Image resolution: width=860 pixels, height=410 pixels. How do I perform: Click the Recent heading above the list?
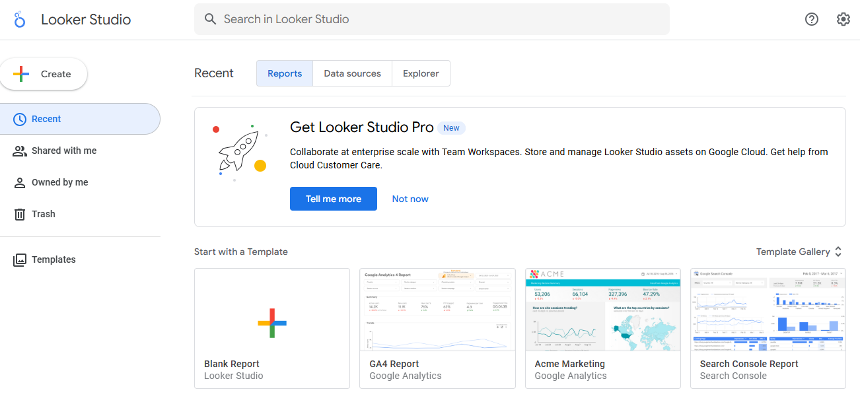pos(214,73)
